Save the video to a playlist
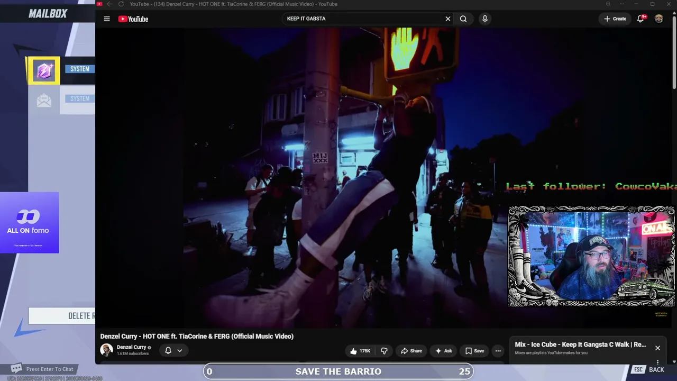The image size is (677, 381). click(x=474, y=351)
